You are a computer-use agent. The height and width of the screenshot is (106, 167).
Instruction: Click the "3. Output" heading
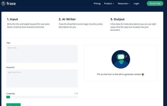coord(117,19)
